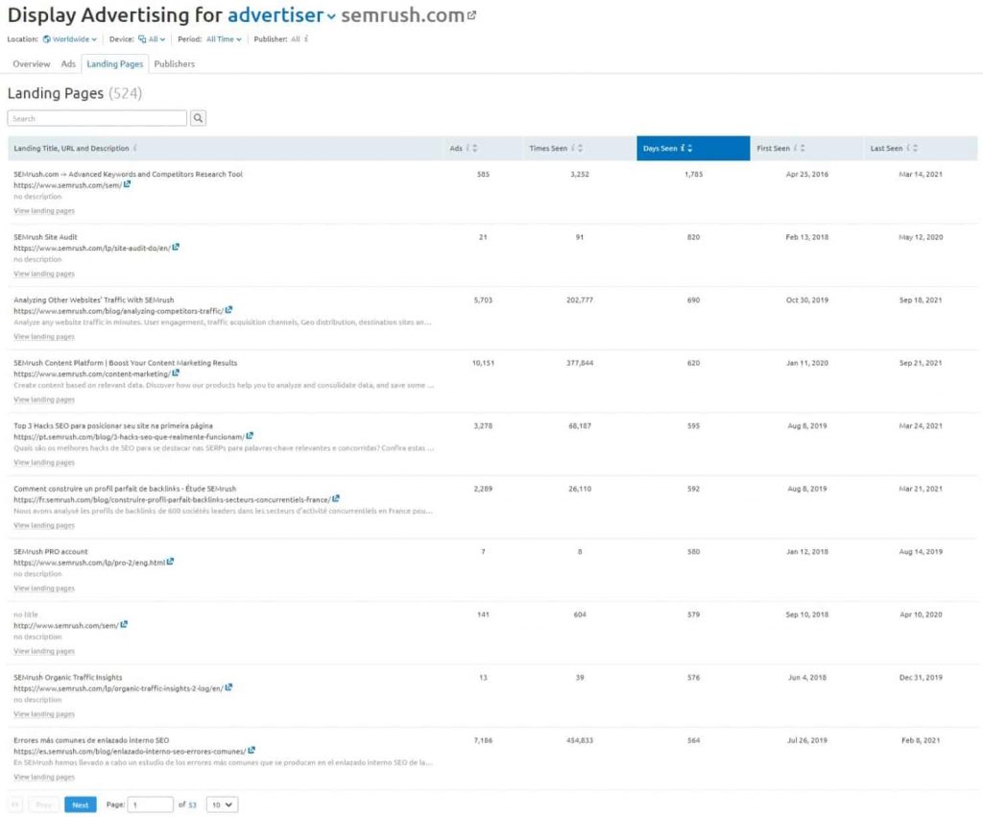Click Times Seen value 454,833
The image size is (983, 817).
580,740
